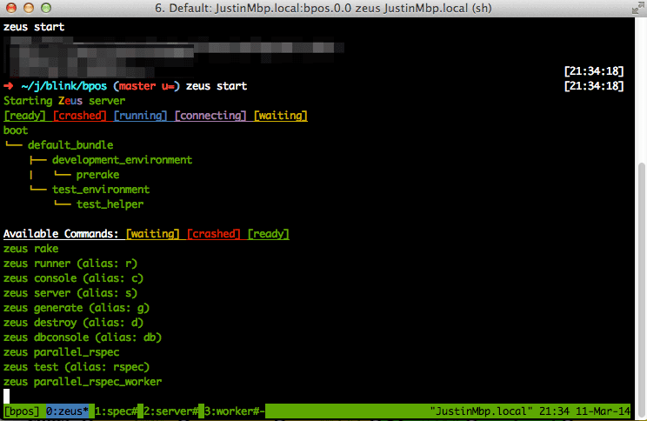The image size is (647, 421).
Task: Switch to the 2:server tmux window
Action: click(x=170, y=411)
